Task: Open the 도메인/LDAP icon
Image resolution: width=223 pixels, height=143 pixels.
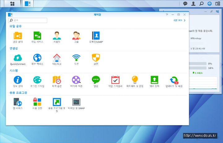Action: pos(96,36)
